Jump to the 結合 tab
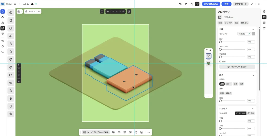267x136 pixels. (220, 23)
